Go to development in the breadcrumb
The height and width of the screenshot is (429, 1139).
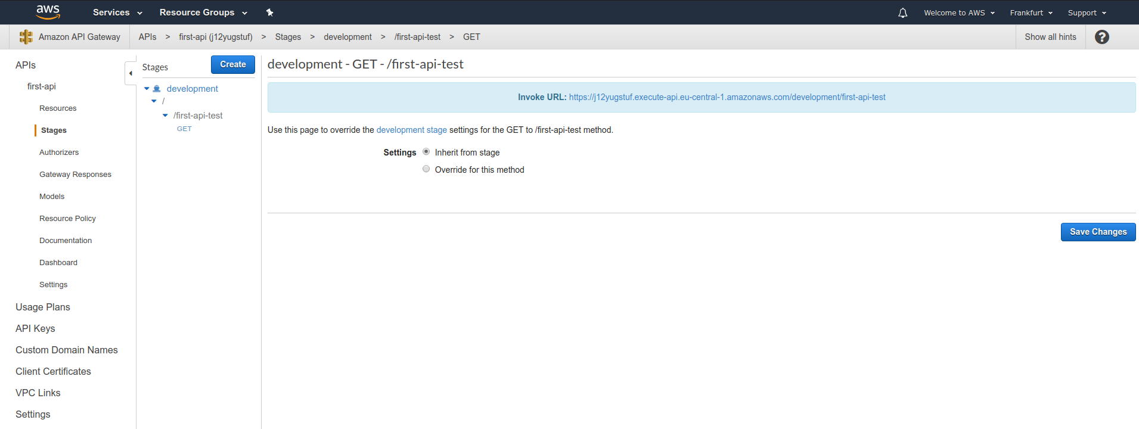coord(347,37)
